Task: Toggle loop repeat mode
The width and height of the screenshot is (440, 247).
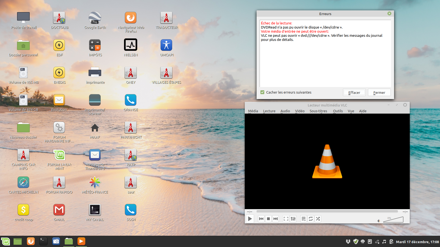Action: 311,219
